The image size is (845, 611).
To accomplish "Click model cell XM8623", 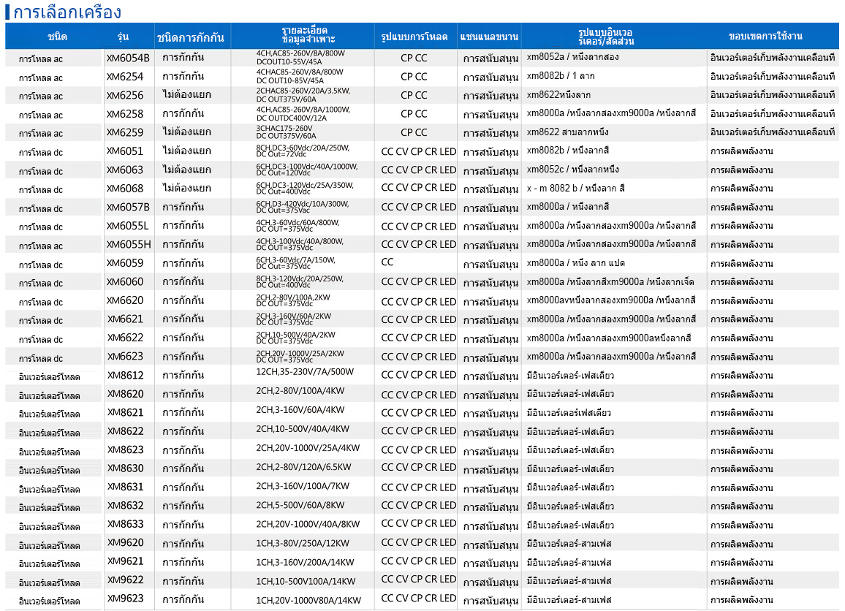I will pos(125,449).
